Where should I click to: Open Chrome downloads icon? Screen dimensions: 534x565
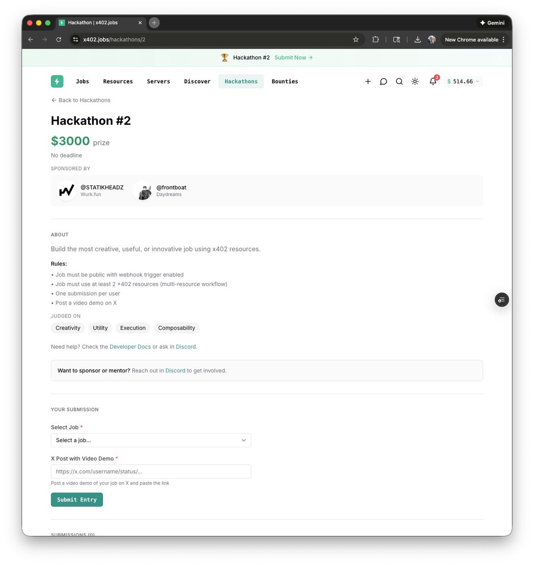click(x=418, y=40)
